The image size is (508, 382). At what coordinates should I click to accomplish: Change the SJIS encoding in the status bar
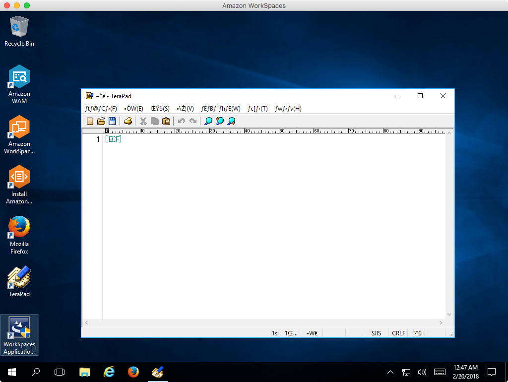pyautogui.click(x=376, y=333)
